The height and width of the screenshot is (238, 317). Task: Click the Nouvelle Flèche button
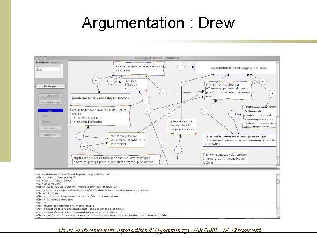(50, 102)
